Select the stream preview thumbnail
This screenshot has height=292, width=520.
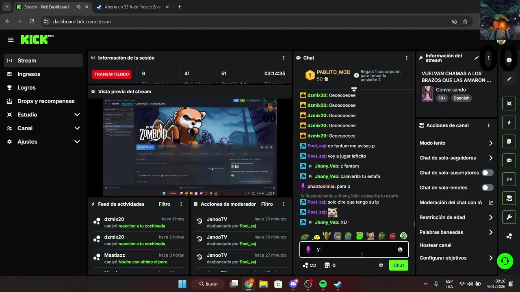click(190, 147)
